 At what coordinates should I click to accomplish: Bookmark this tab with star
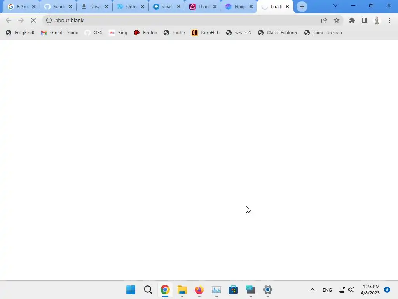pyautogui.click(x=337, y=20)
